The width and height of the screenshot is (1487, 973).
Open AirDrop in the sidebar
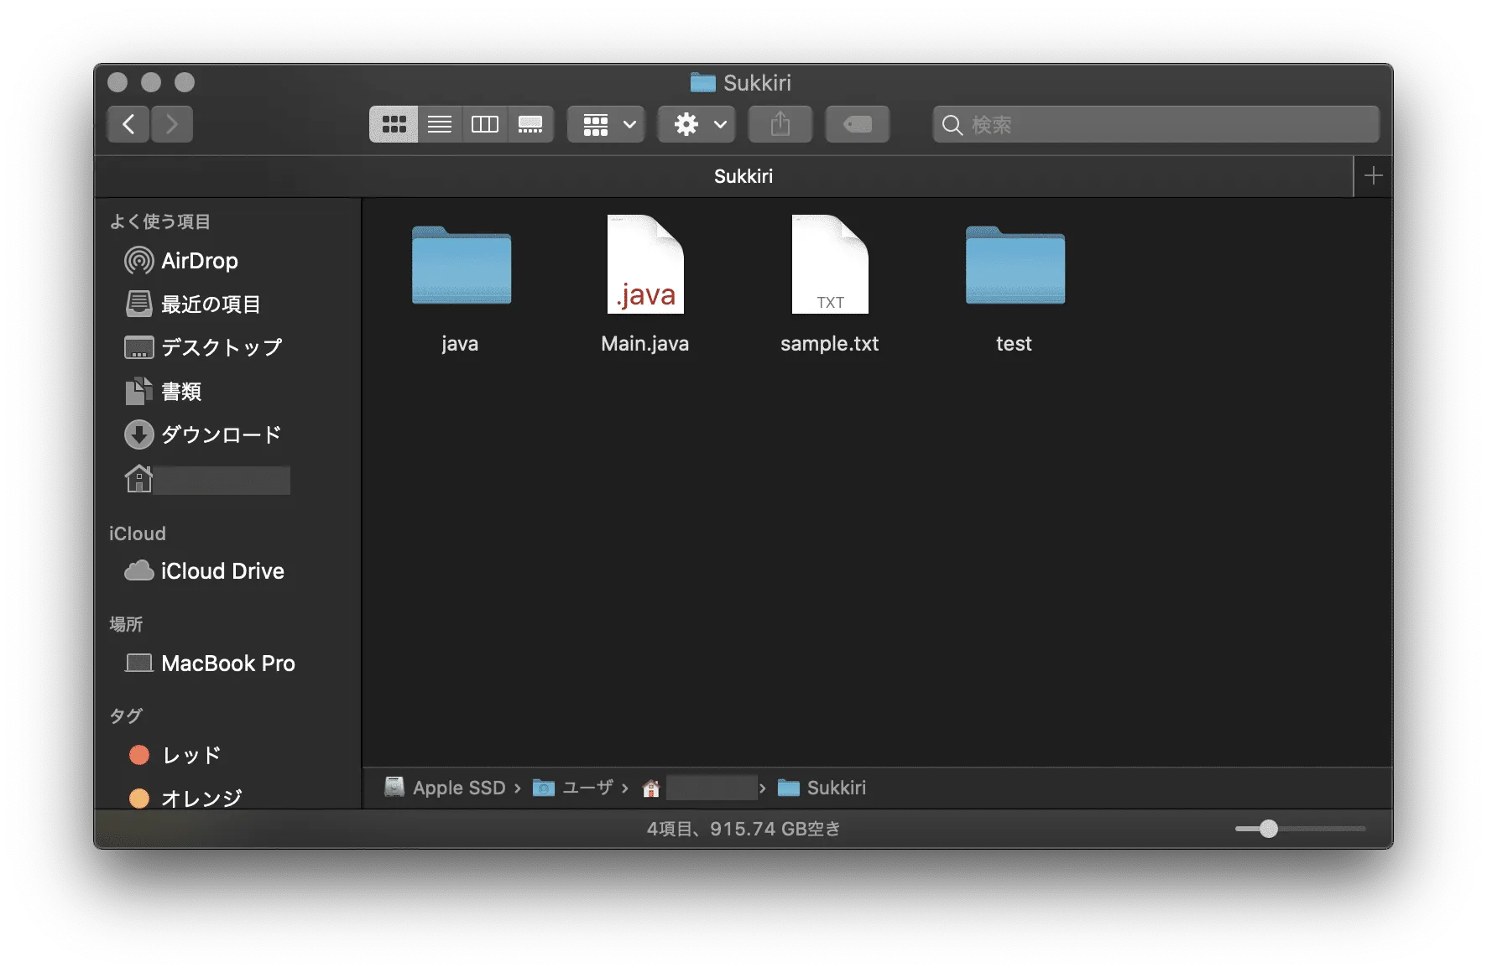181,261
